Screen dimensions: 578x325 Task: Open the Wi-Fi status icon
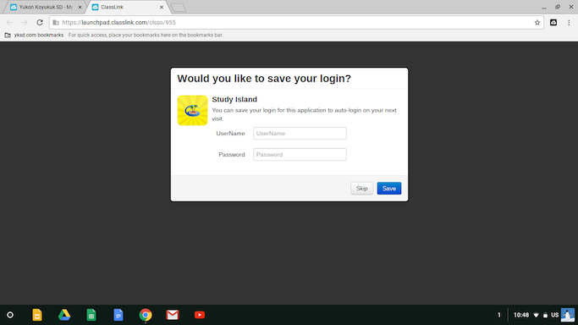point(536,315)
